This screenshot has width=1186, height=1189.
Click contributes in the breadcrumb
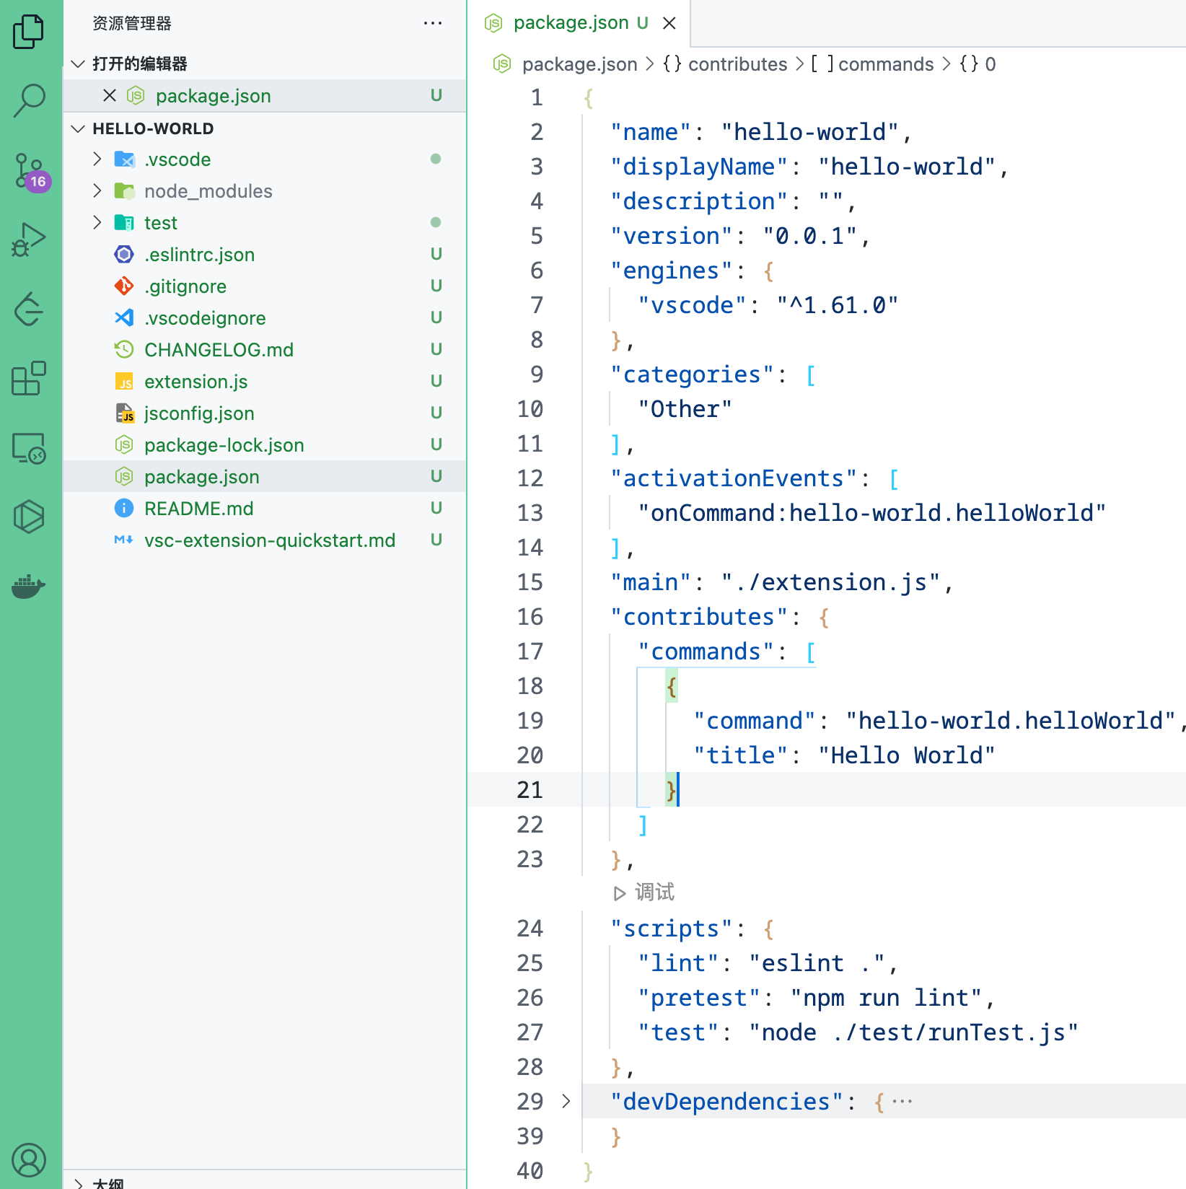pos(737,64)
